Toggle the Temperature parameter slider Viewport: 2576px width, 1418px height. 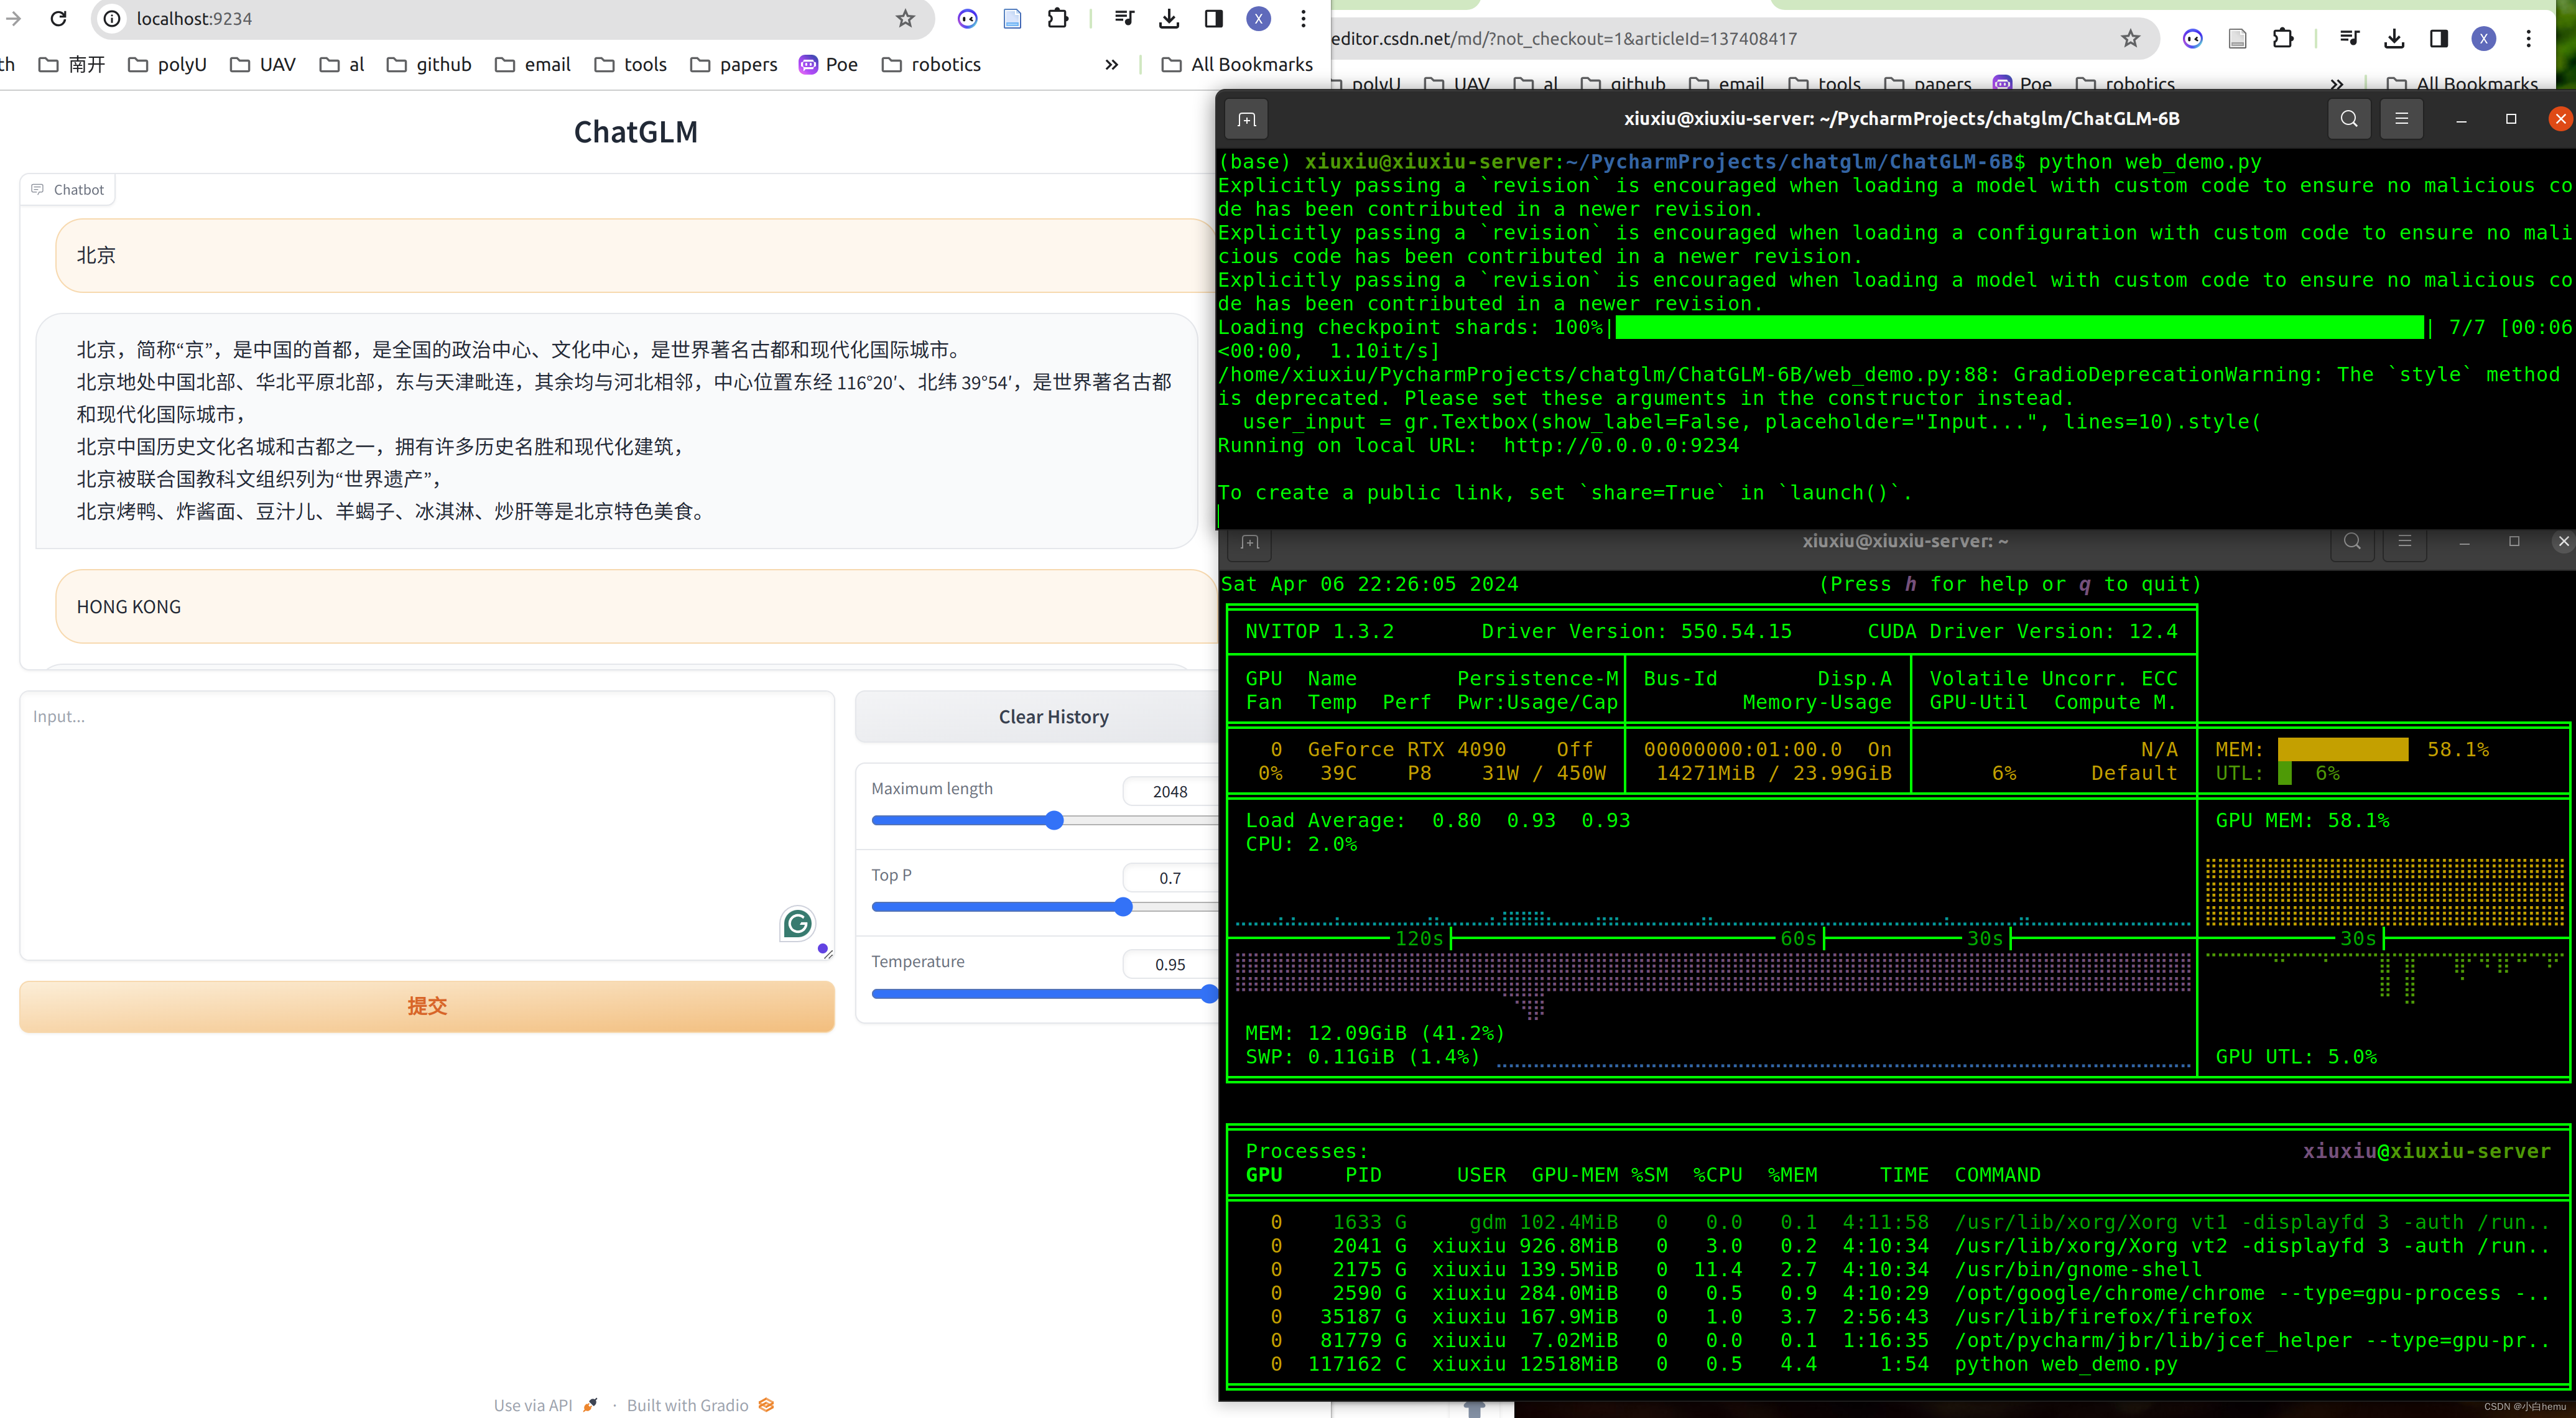click(1210, 995)
